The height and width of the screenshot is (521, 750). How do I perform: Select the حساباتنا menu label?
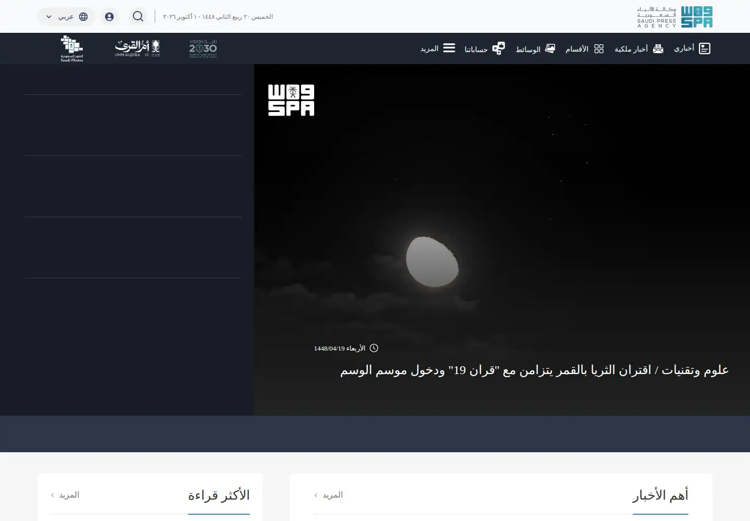[476, 49]
